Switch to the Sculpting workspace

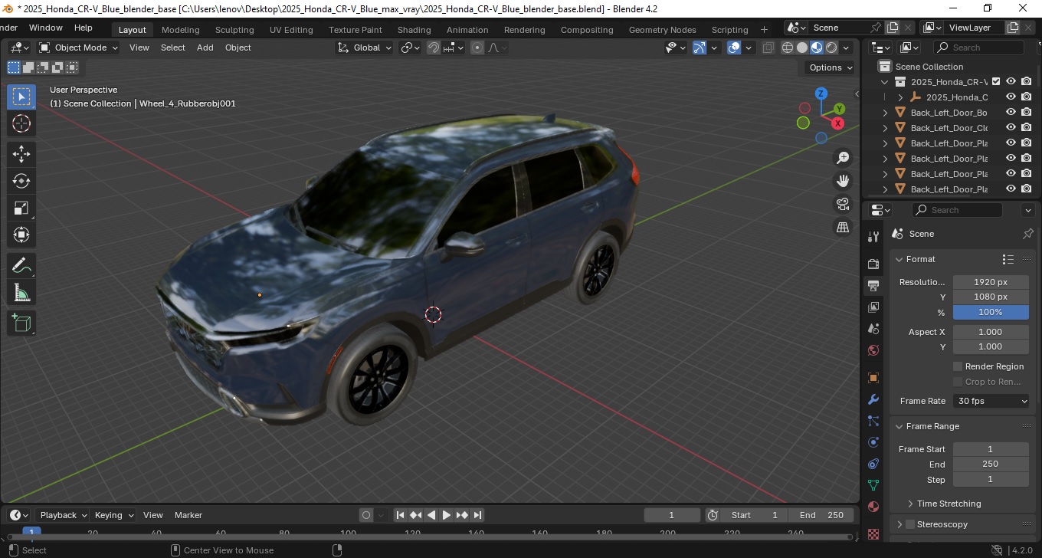(234, 30)
